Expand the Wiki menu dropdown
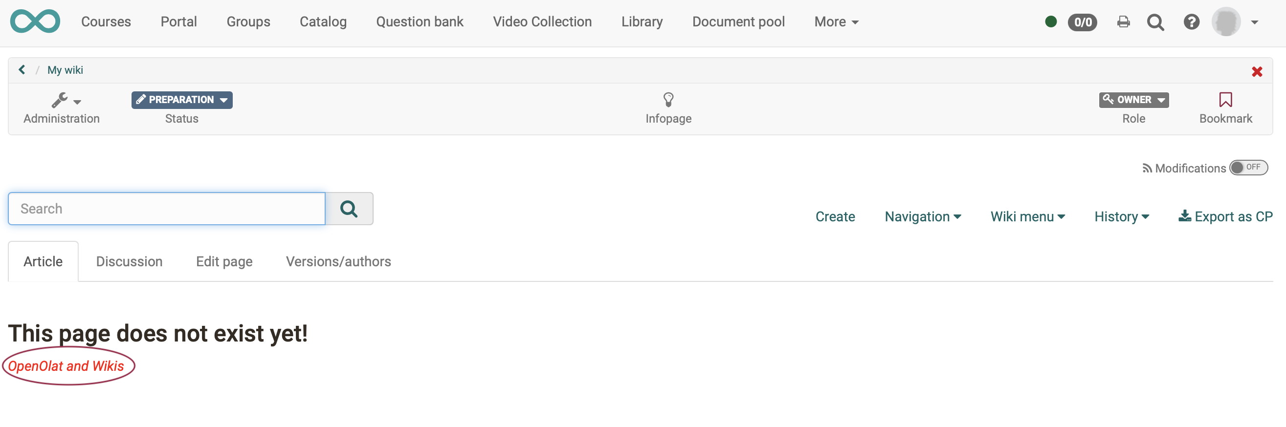This screenshot has width=1286, height=427. coord(1027,216)
